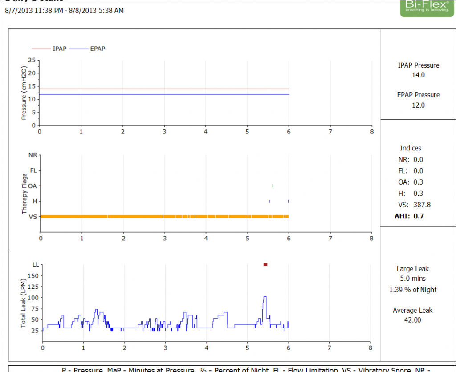This screenshot has height=372, width=456.
Task: Click the Average Leak 42.00 value
Action: (412, 320)
